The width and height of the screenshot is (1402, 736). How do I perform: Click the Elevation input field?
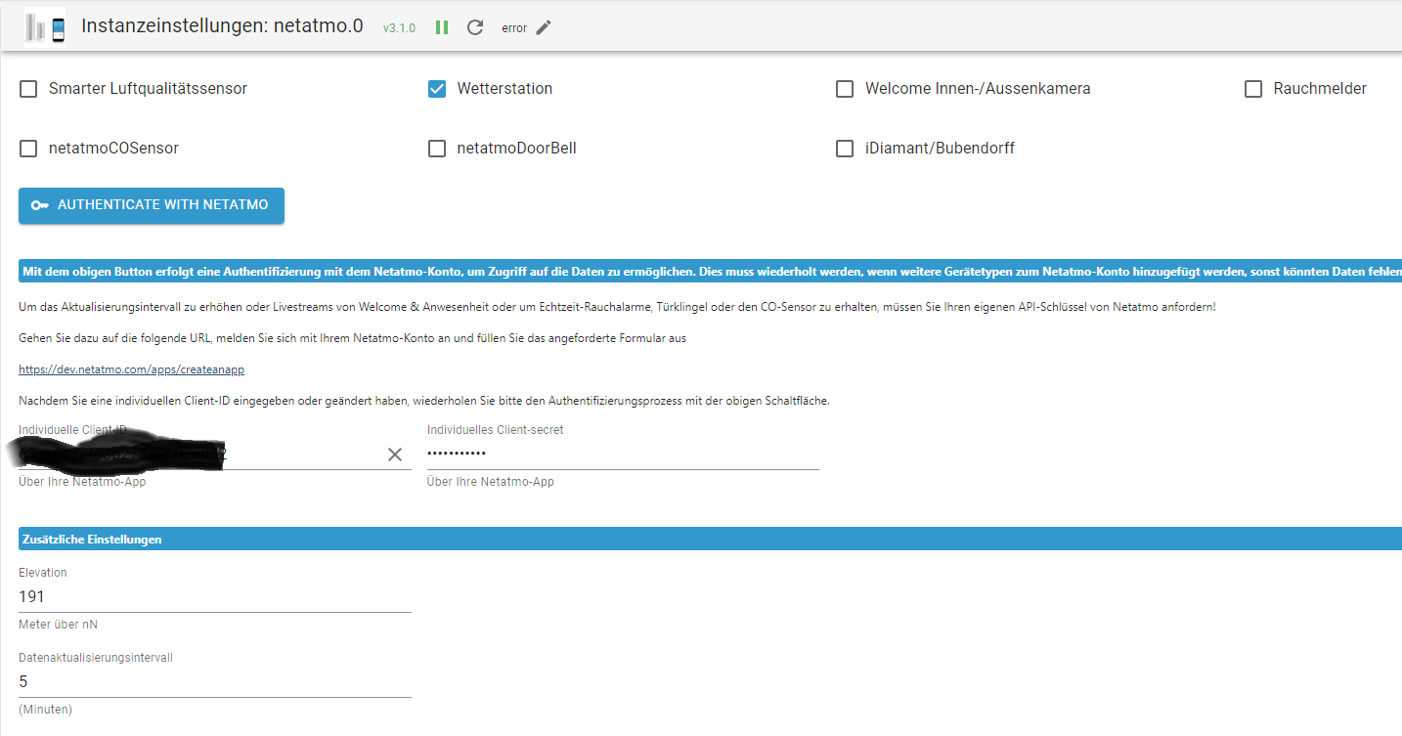click(215, 597)
